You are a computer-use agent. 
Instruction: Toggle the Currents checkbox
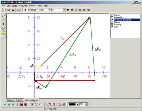112,15
